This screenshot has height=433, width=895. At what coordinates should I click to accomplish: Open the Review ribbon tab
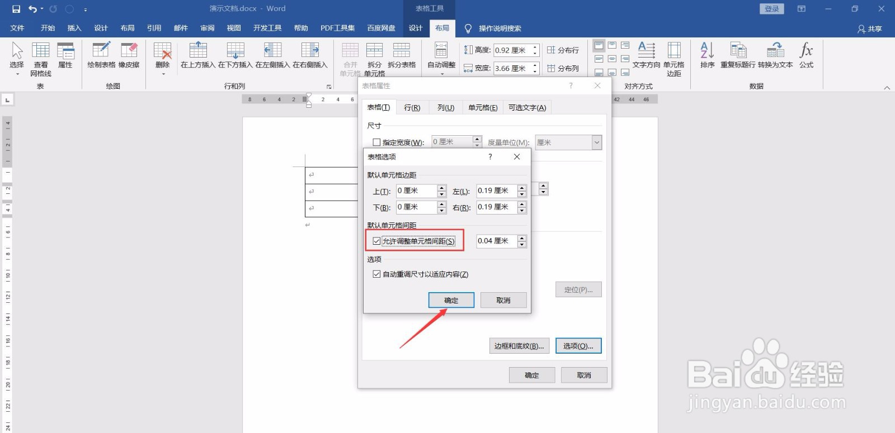(208, 28)
